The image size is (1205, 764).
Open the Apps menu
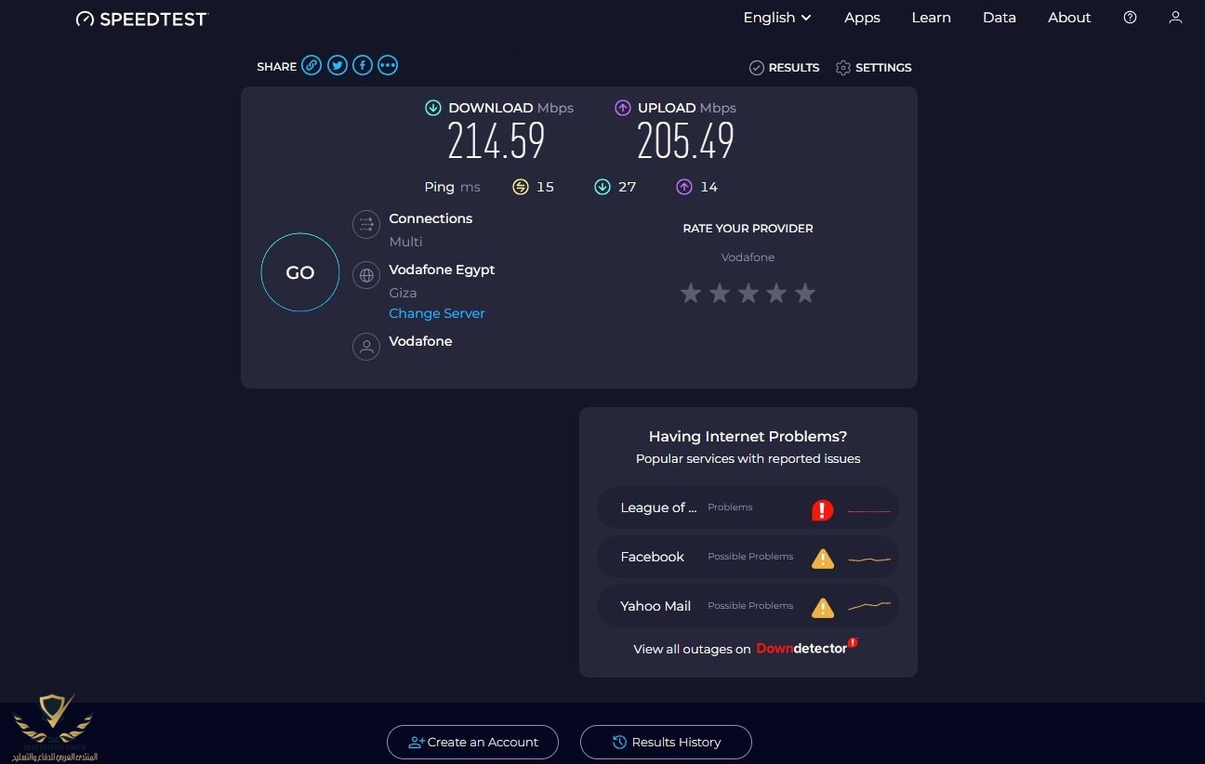pyautogui.click(x=862, y=18)
